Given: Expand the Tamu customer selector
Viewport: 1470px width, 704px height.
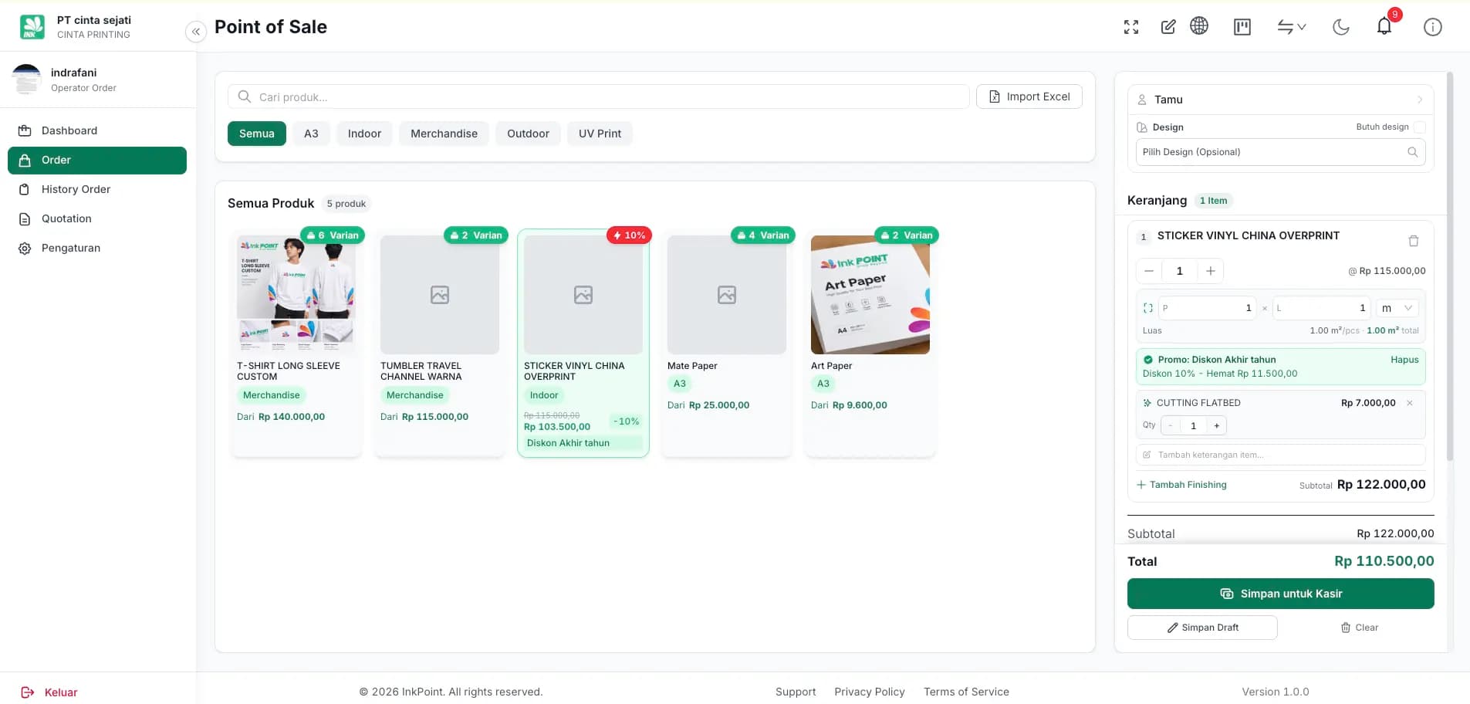Looking at the screenshot, I should (x=1281, y=100).
